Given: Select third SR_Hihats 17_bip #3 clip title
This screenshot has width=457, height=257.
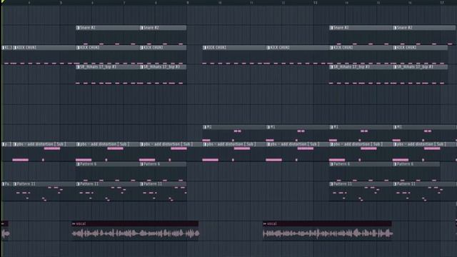Looking at the screenshot, I should click(x=352, y=67).
